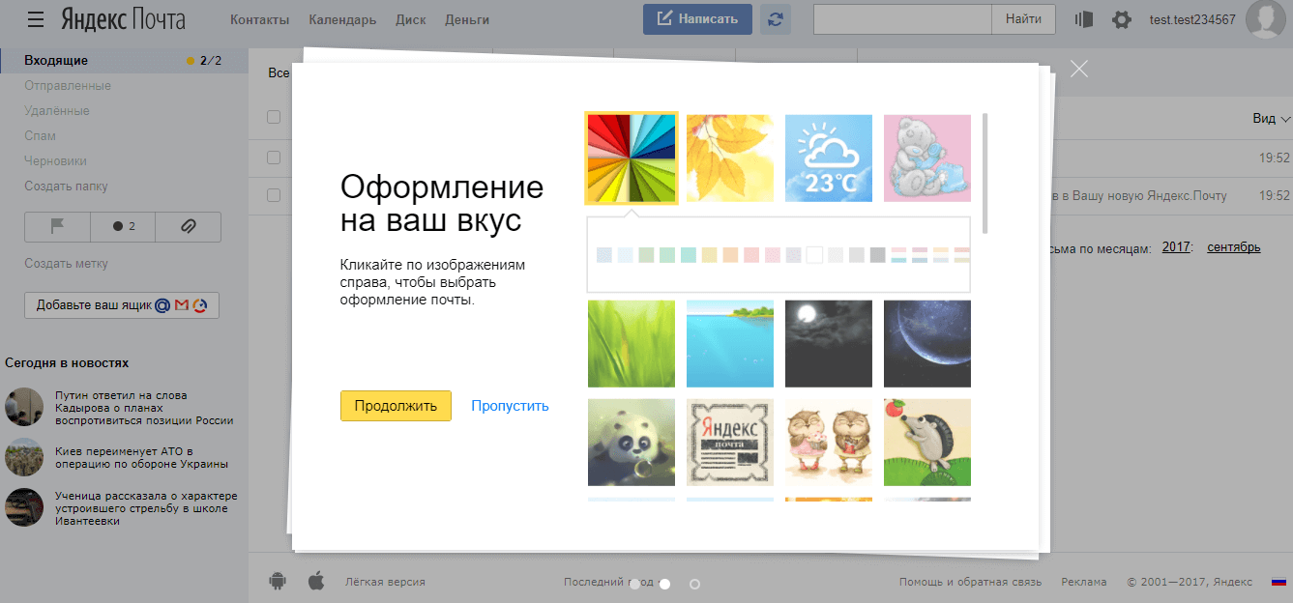Screen dimensions: 1293x603
Task: Open the Диск menu item
Action: coord(410,19)
